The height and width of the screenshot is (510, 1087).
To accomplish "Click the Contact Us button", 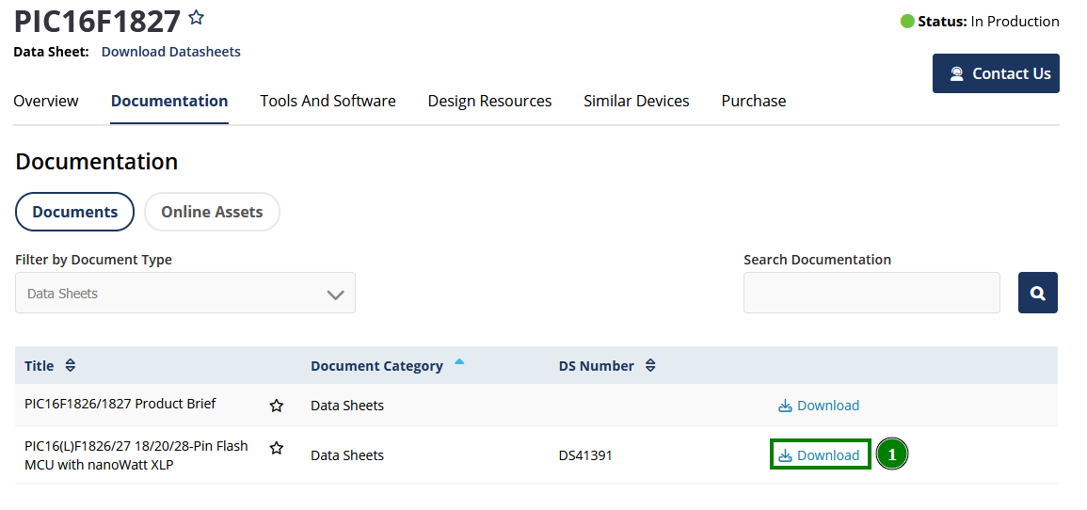I will [996, 73].
